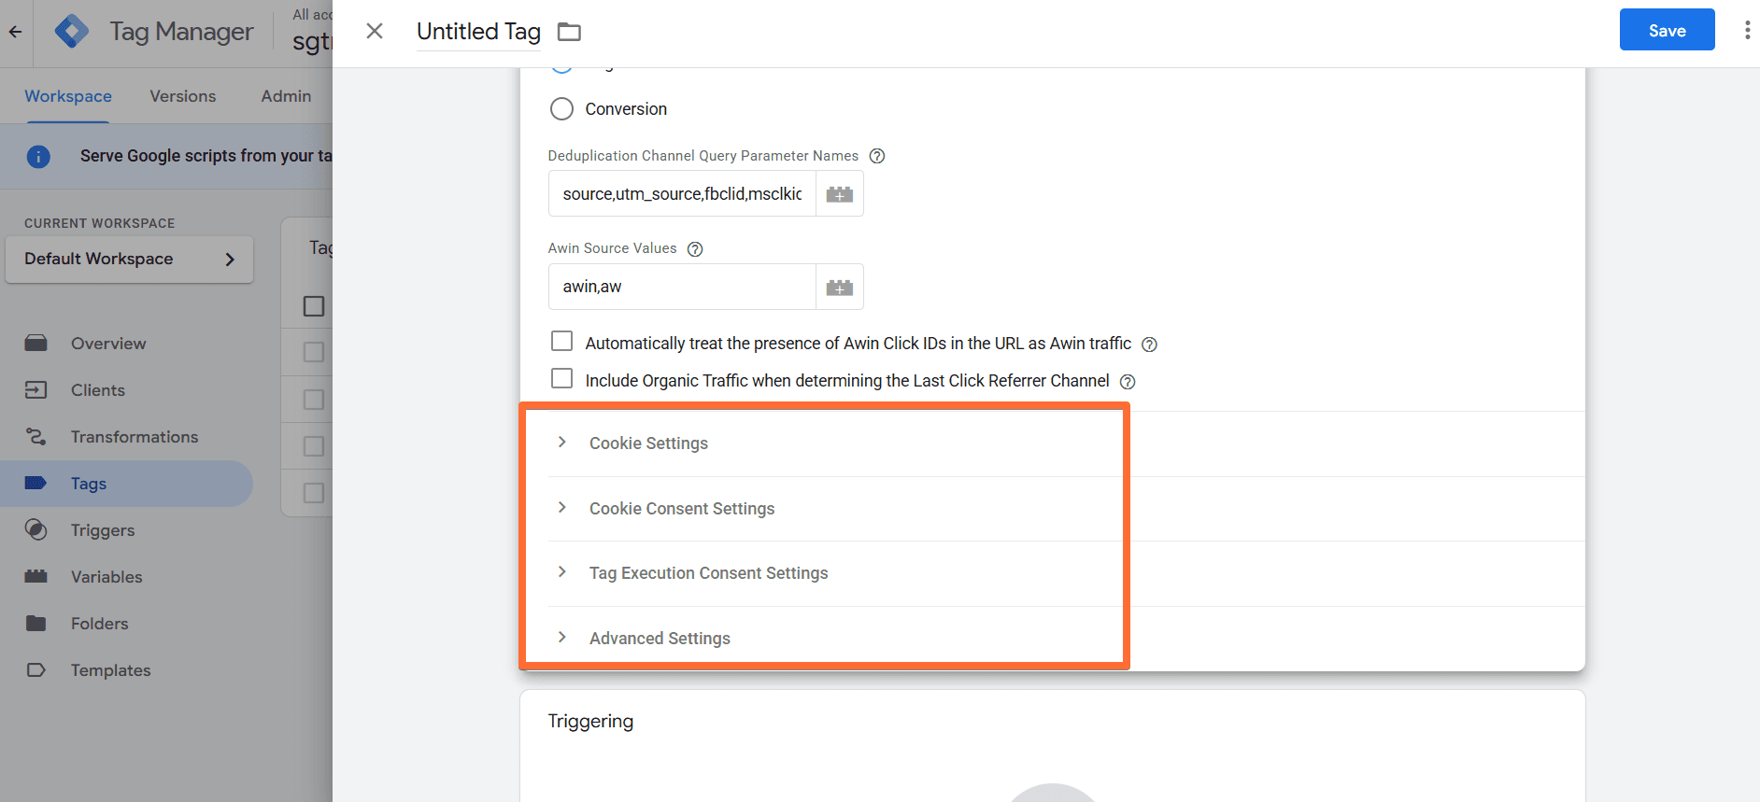Open Triggers in the left sidebar
Screen dimensions: 1760x802
pos(103,530)
